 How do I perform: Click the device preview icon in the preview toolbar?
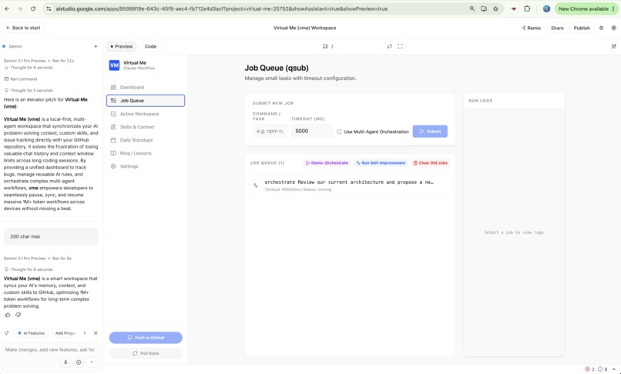tap(325, 46)
